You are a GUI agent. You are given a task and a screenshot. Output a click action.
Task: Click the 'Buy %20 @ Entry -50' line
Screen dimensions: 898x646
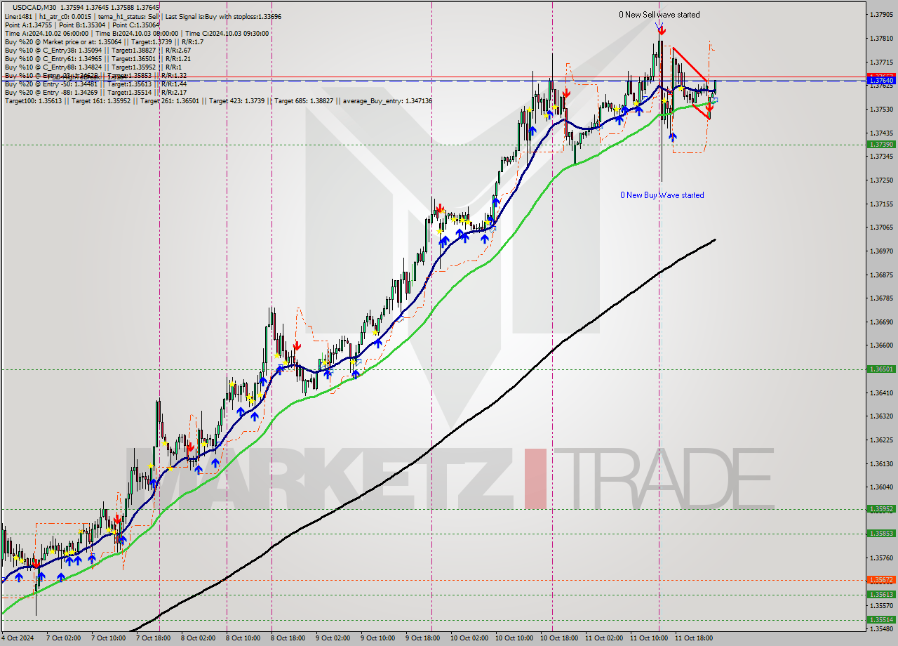95,84
